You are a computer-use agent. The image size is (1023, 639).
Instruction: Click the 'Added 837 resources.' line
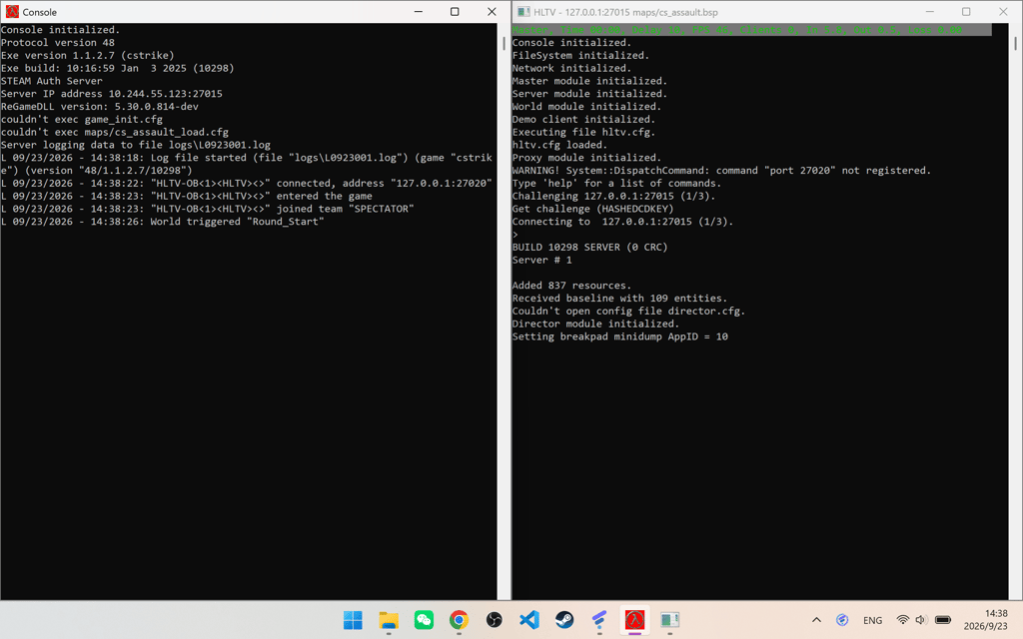(572, 286)
